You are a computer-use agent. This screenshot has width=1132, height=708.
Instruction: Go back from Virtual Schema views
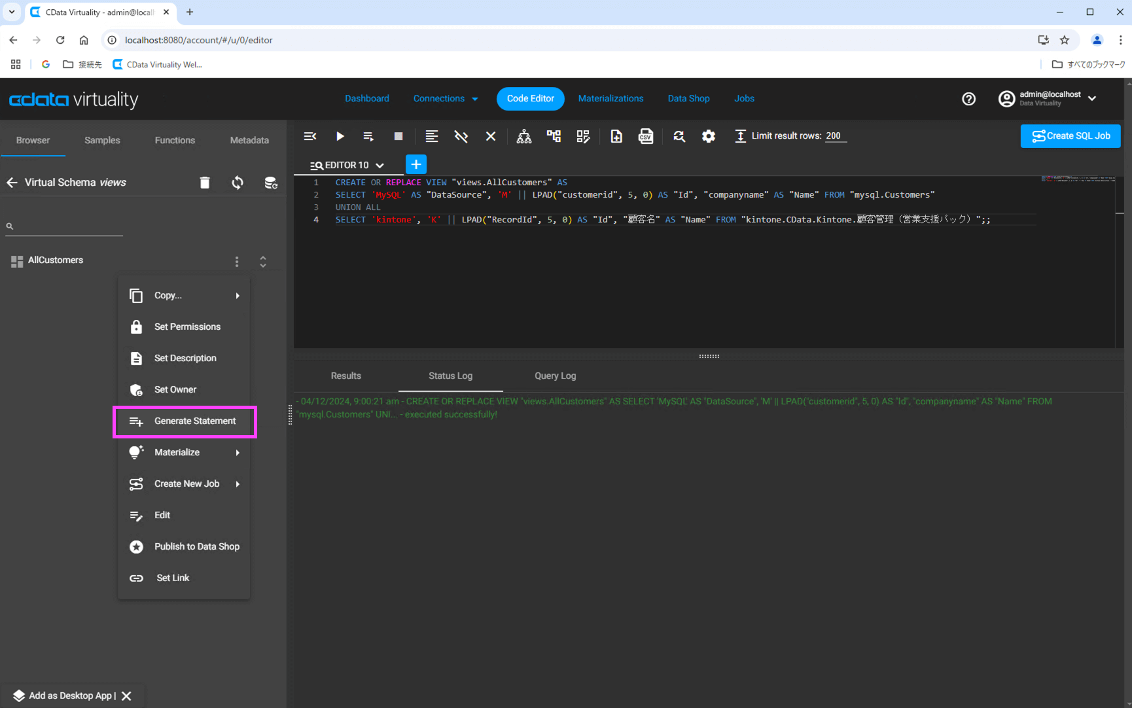coord(12,183)
